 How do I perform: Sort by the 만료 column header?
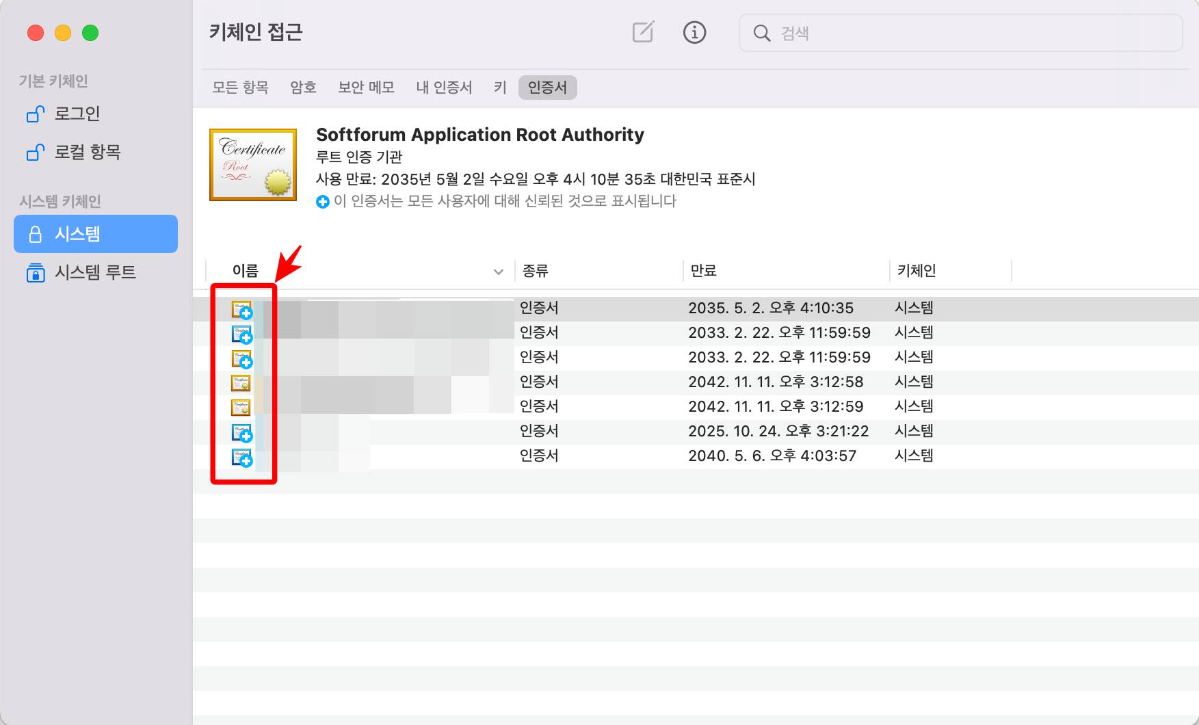pos(704,271)
